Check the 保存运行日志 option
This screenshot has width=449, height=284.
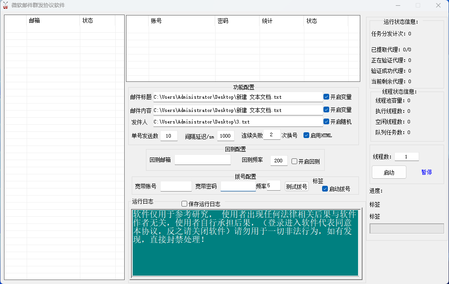click(x=185, y=204)
